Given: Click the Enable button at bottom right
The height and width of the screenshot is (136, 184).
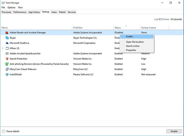Looking at the screenshot, I should (x=174, y=131).
